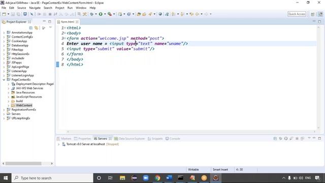
Task: Open the Project Explorer View Menu arrow
Action: [x=50, y=27]
